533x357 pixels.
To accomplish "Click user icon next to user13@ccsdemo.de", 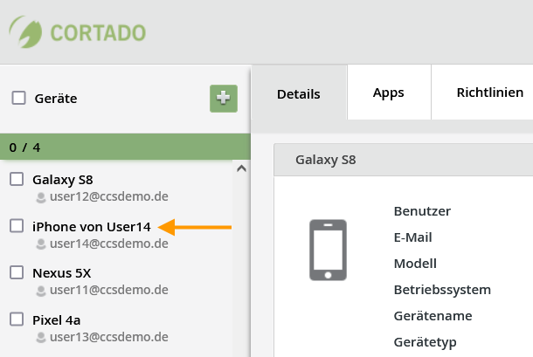I will [x=41, y=338].
